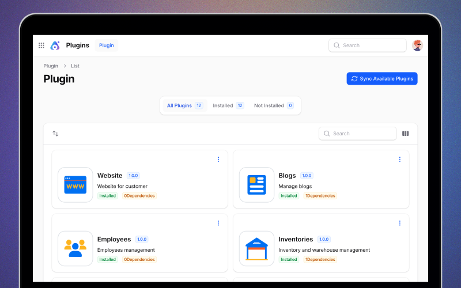Select the Not Installed tab

point(273,106)
